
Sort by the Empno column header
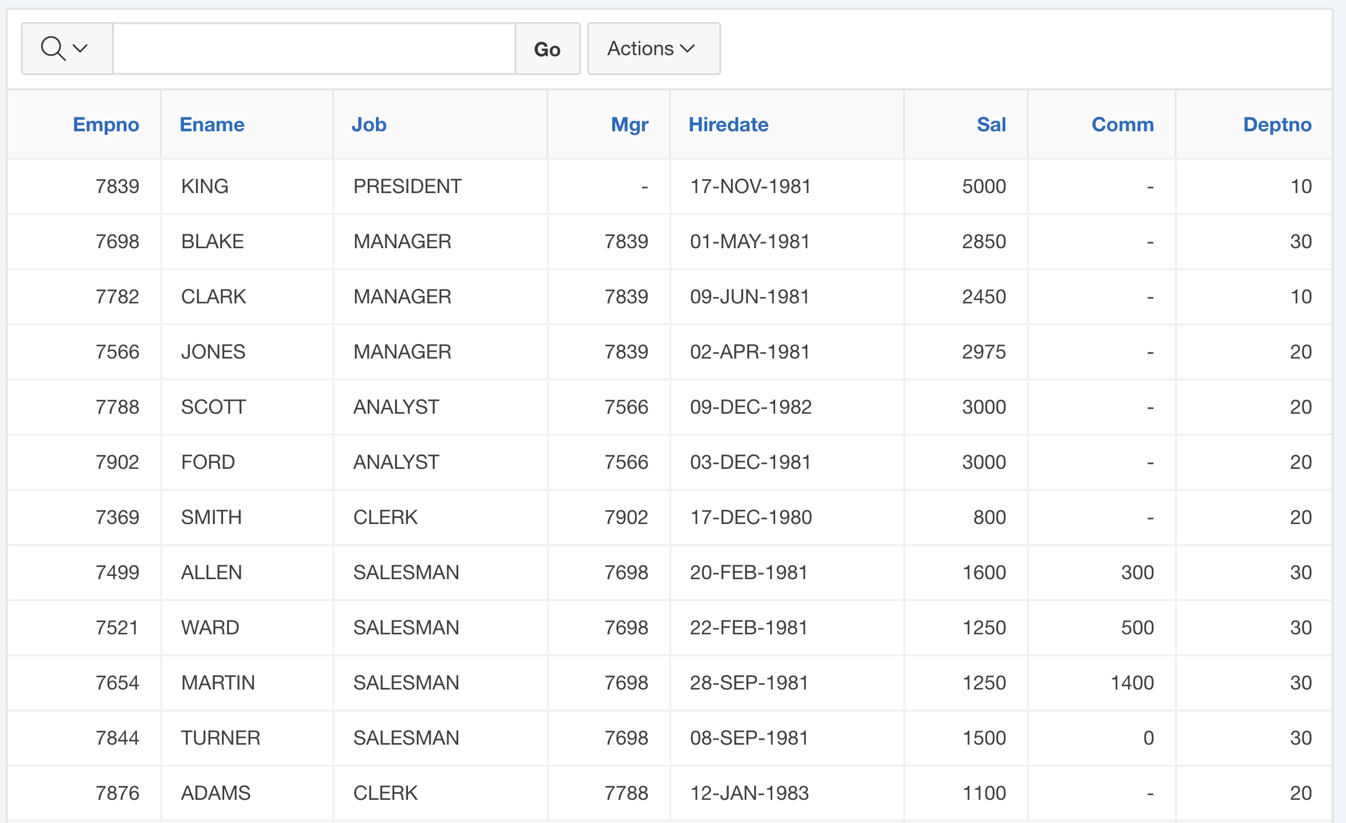(x=105, y=125)
